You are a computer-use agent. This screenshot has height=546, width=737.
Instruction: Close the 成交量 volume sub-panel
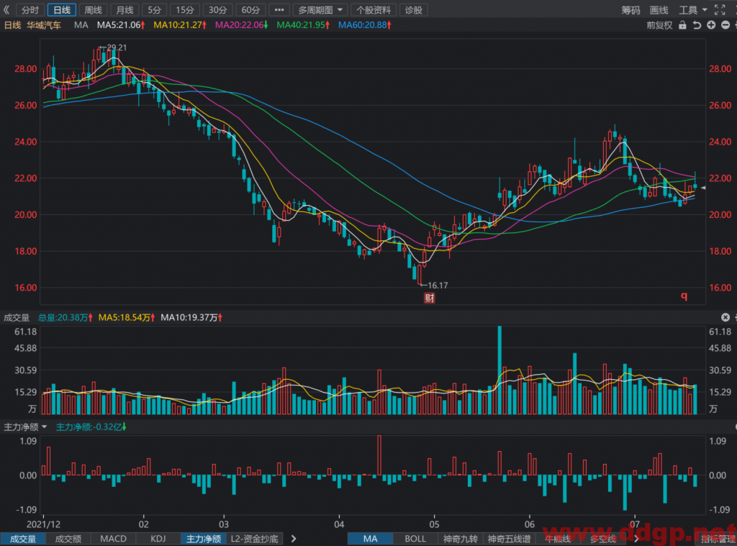[x=725, y=317]
